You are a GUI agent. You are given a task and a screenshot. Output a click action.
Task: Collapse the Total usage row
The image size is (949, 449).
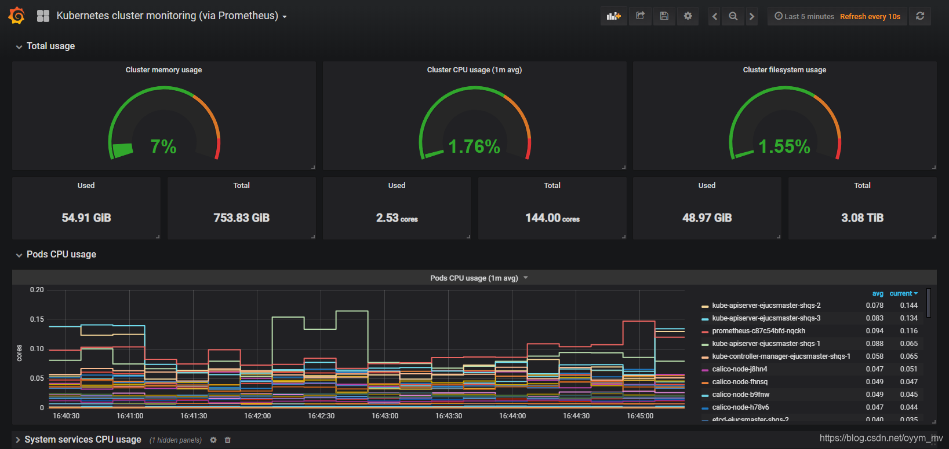click(45, 46)
